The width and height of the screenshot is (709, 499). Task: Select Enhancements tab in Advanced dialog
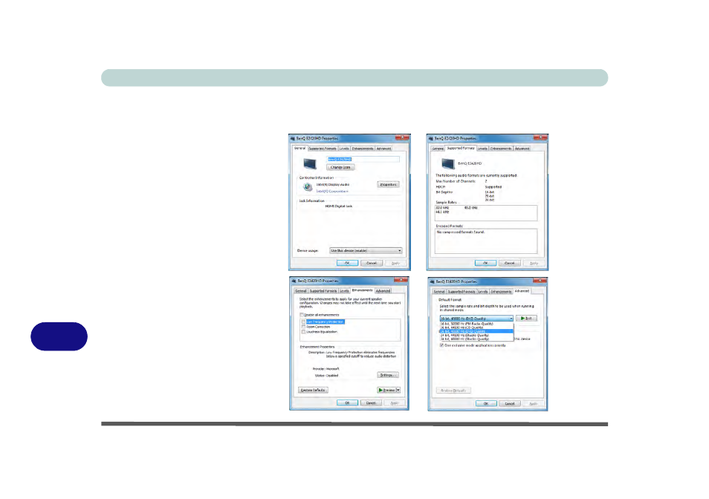coord(501,292)
